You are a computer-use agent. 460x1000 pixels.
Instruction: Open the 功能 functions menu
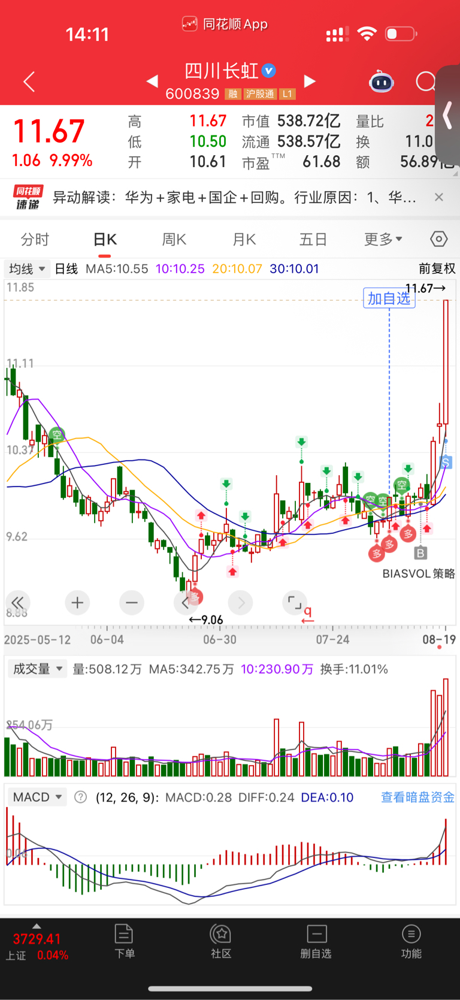[x=411, y=941]
